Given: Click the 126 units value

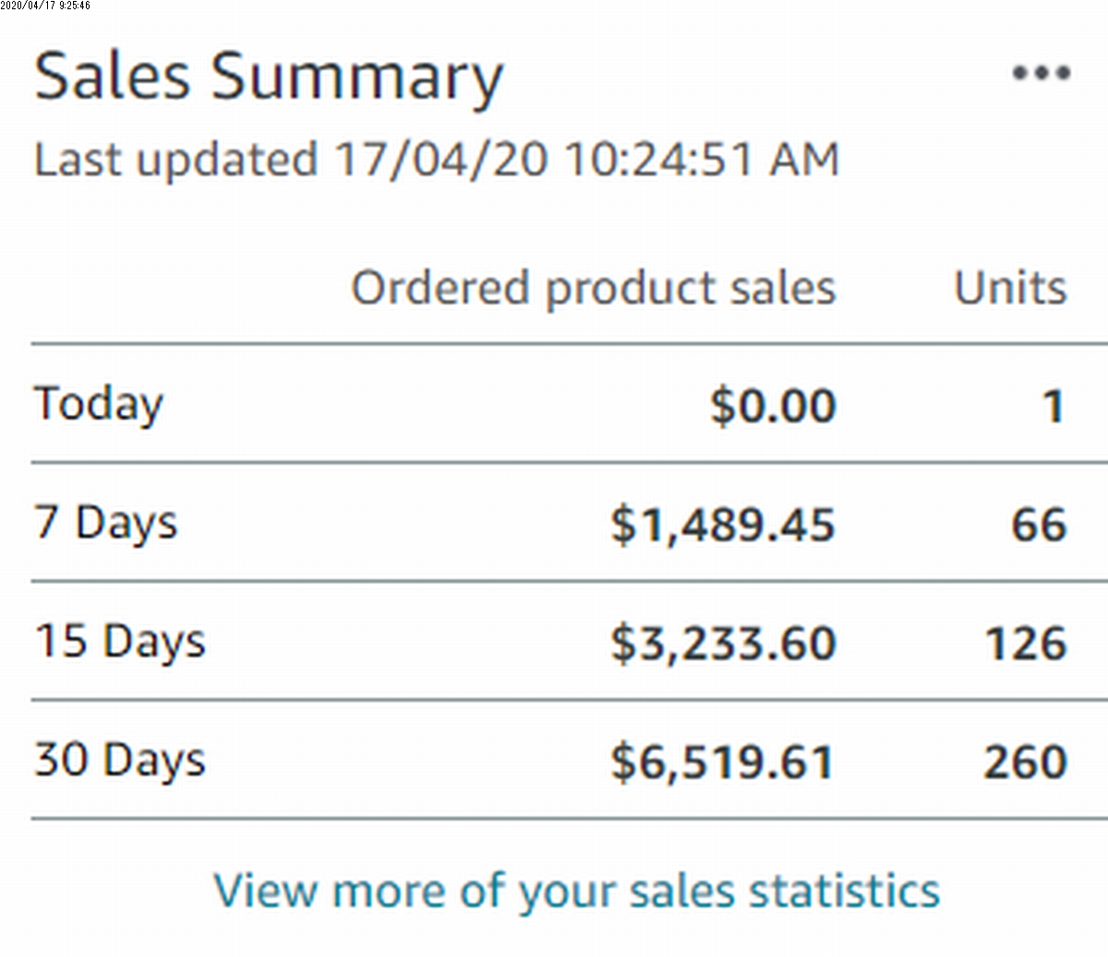Looking at the screenshot, I should pyautogui.click(x=1026, y=643).
